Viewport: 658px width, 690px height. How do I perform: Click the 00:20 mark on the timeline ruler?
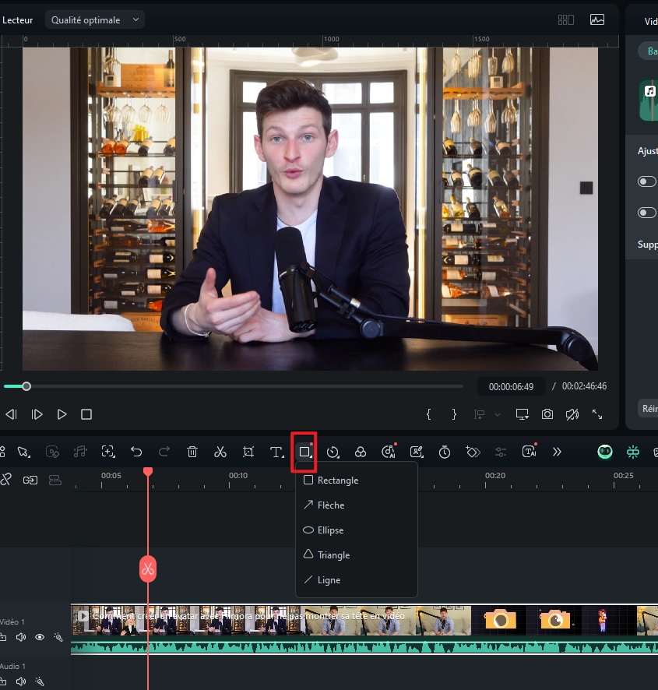[494, 476]
